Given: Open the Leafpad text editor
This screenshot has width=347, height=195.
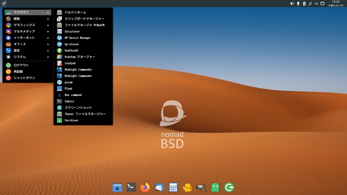Looking at the screenshot, I should 83,63.
